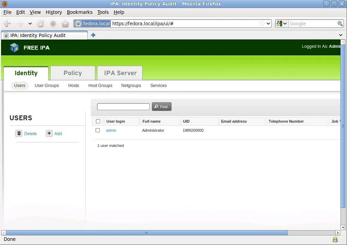Click the scroll down arrow of vertical scrollbar

point(343,227)
